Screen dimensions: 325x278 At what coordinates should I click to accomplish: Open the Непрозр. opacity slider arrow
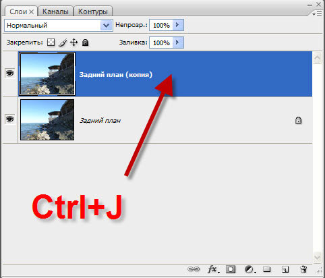pyautogui.click(x=178, y=25)
